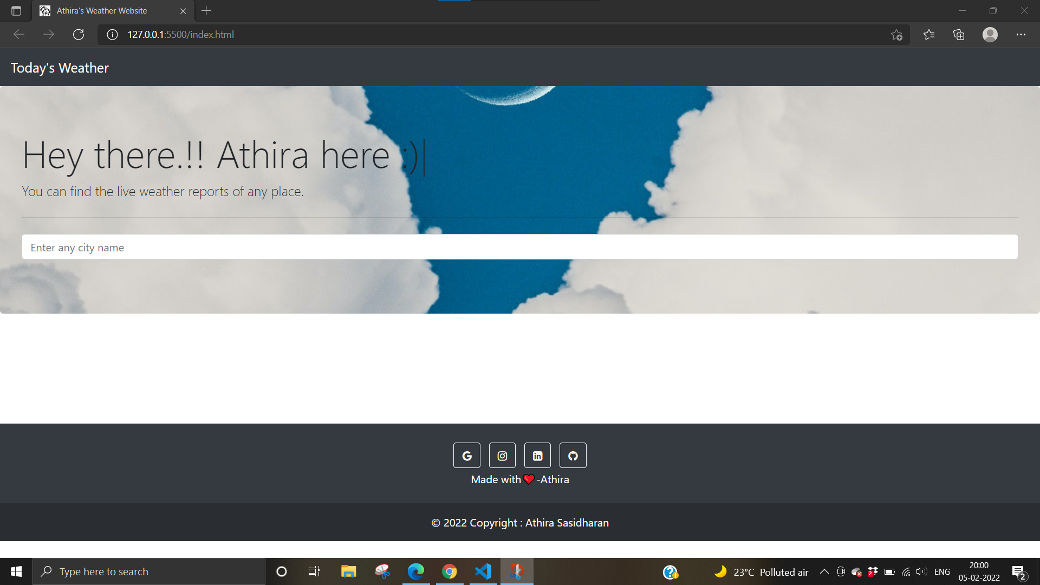Screen dimensions: 1040x585
Task: Launch Visual Studio Code from the taskbar
Action: 483,571
